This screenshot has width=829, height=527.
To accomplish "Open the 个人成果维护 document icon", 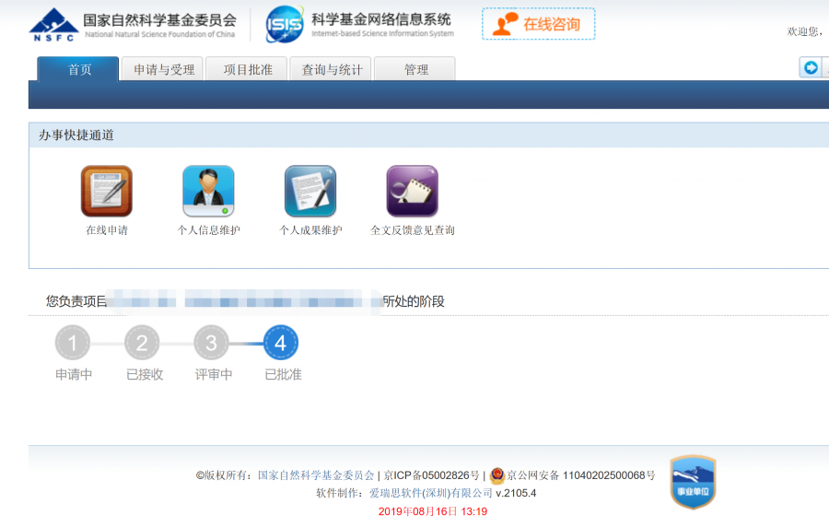I will (x=310, y=191).
